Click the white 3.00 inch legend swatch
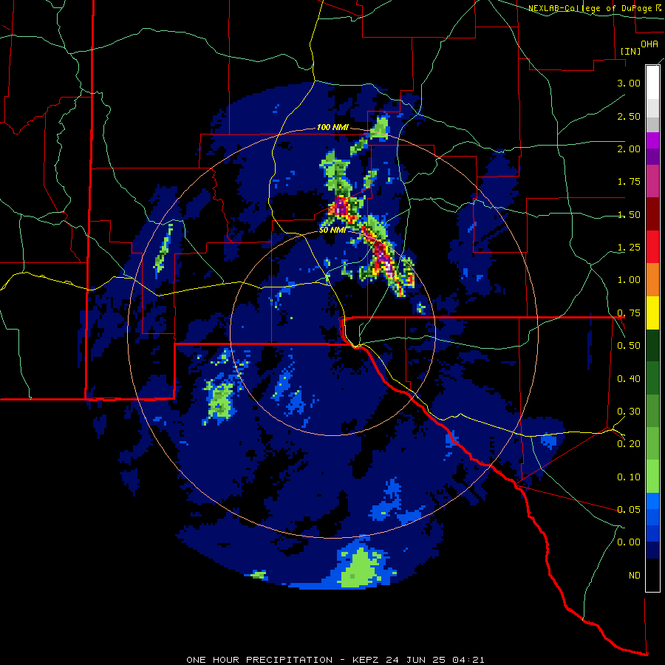665x665 pixels. [x=652, y=83]
